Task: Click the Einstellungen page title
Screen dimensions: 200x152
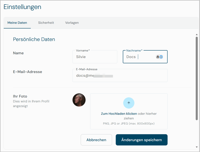Action: coord(22,7)
